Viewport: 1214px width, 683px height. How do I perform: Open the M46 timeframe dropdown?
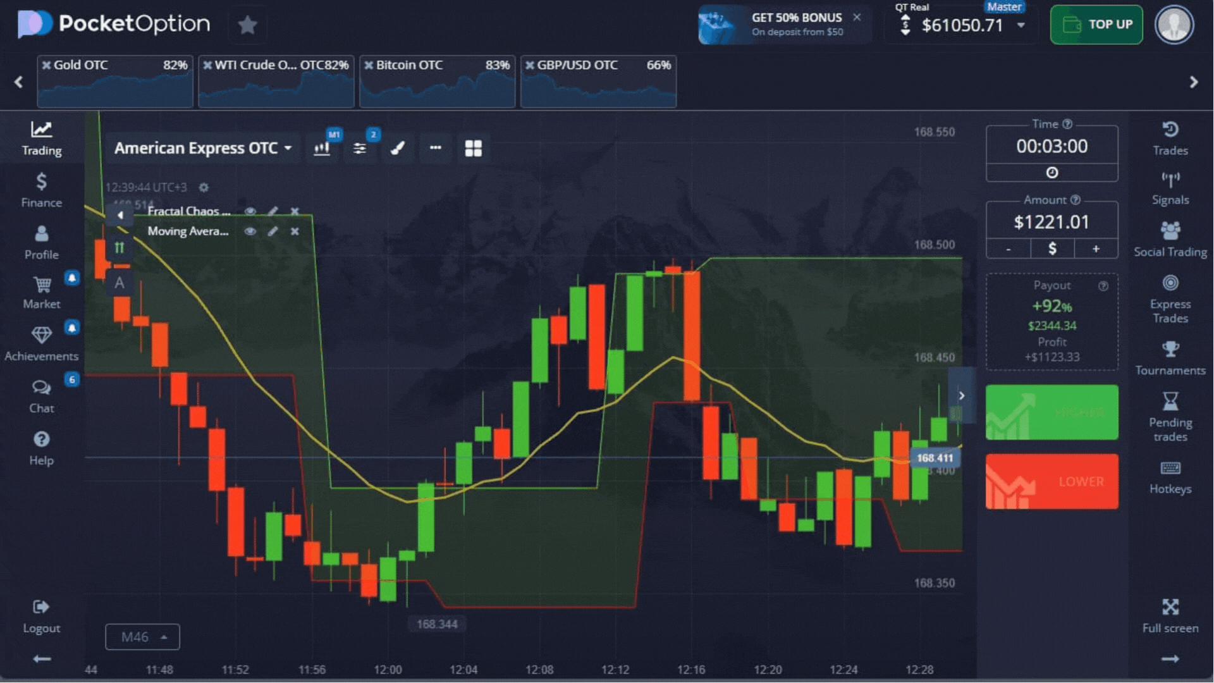pyautogui.click(x=142, y=637)
